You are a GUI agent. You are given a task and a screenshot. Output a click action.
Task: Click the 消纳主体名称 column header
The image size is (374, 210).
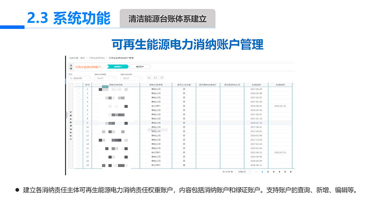[x=116, y=85]
